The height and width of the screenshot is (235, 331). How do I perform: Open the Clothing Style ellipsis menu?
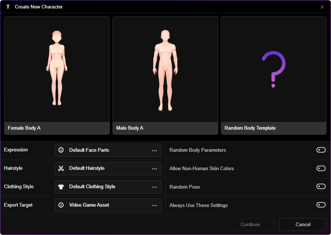click(x=154, y=187)
